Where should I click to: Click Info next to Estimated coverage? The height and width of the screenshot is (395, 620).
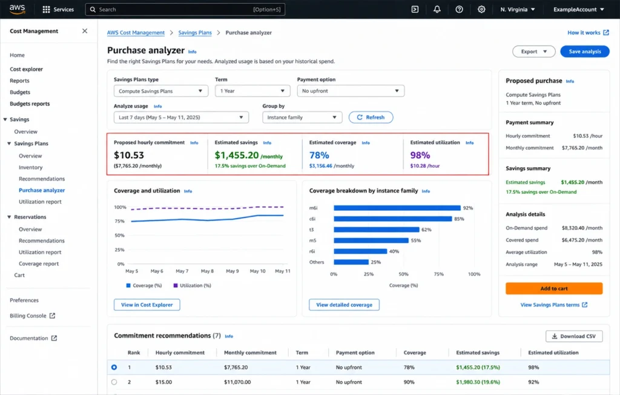(x=366, y=143)
